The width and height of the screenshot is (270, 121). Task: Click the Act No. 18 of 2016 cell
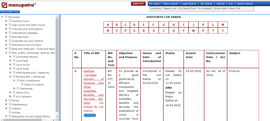(215, 73)
